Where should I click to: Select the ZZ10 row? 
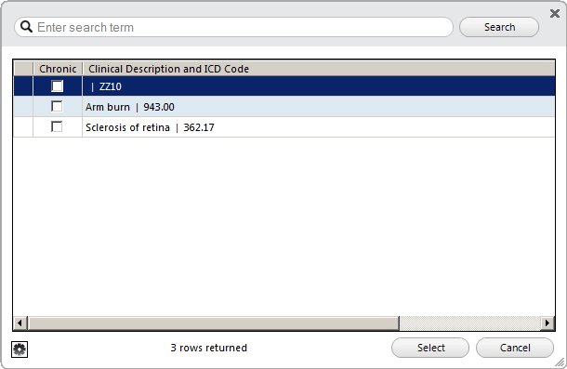[x=283, y=86]
